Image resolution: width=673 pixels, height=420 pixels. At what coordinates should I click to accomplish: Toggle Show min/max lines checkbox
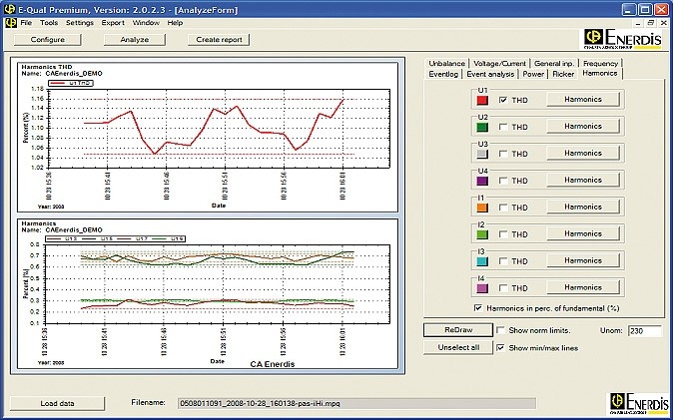500,348
